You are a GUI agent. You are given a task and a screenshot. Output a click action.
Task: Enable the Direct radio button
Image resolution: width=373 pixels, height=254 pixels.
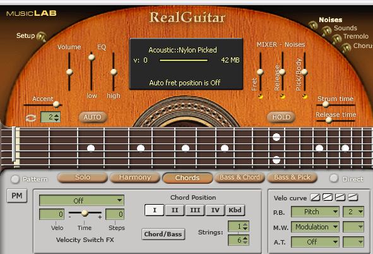tap(334, 178)
